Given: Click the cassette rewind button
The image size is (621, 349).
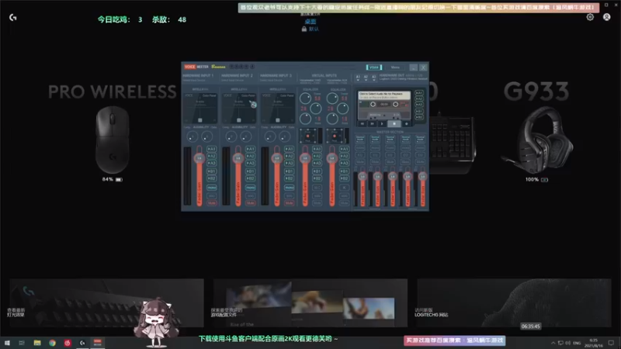Looking at the screenshot, I should click(x=363, y=124).
